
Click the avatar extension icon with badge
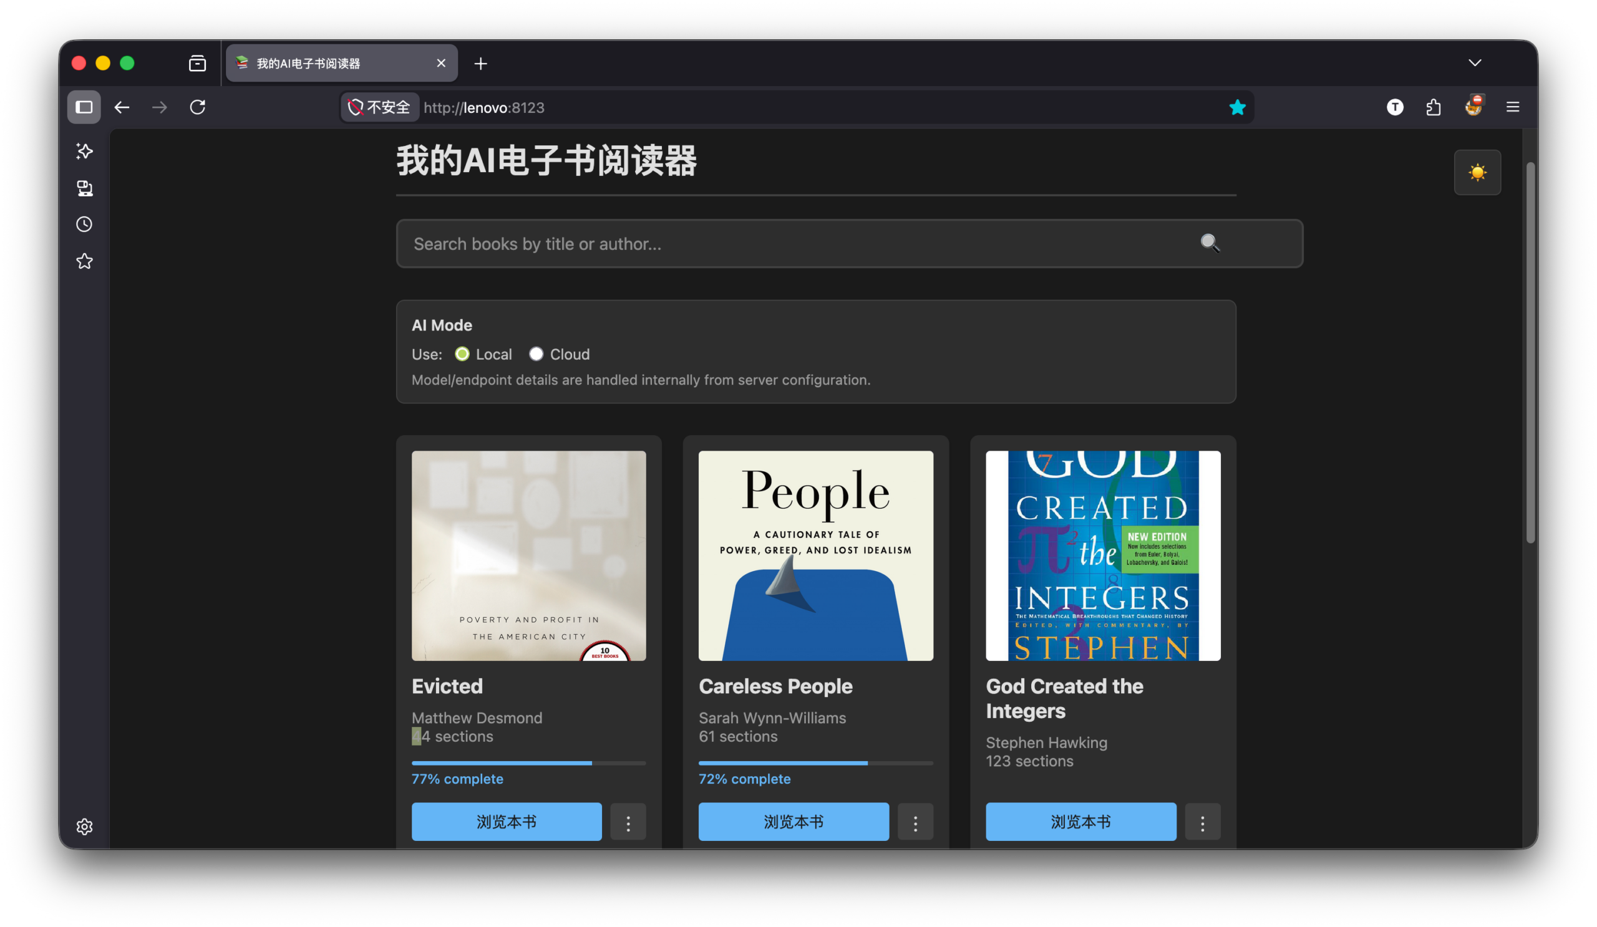(1473, 106)
